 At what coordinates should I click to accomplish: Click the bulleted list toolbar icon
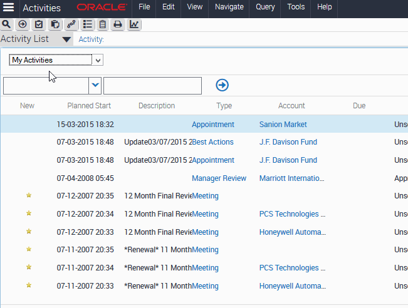pyautogui.click(x=88, y=24)
